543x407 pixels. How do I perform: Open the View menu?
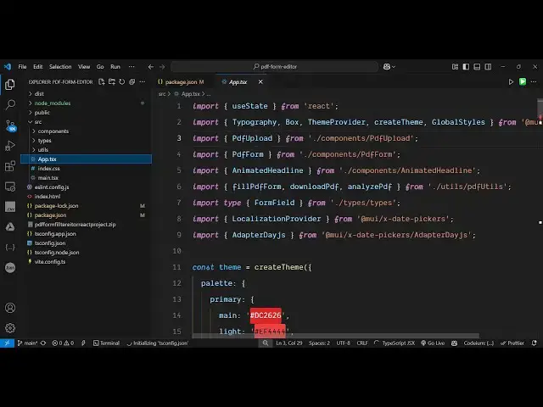click(x=84, y=66)
